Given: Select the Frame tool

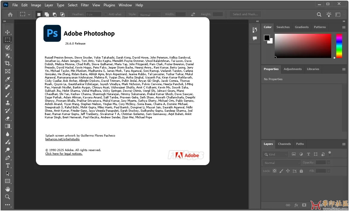Looking at the screenshot, I should [x=8, y=71].
